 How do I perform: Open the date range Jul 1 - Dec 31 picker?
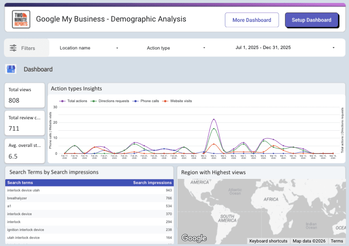pyautogui.click(x=285, y=48)
